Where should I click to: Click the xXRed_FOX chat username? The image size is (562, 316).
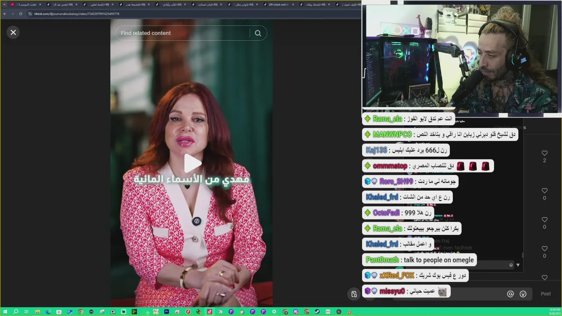pos(397,276)
